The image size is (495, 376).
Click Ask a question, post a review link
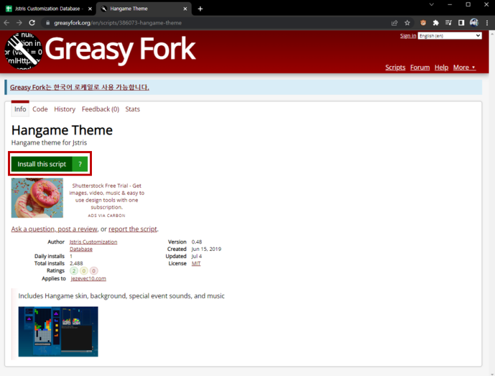pyautogui.click(x=55, y=229)
